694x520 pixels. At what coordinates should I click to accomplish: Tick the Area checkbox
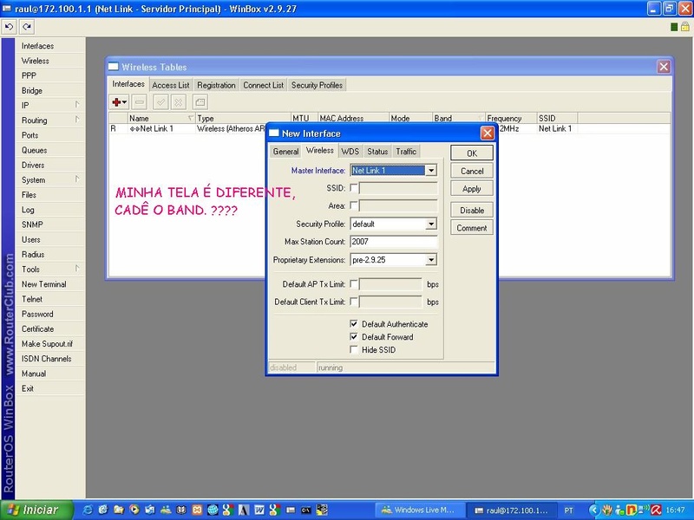coord(354,205)
